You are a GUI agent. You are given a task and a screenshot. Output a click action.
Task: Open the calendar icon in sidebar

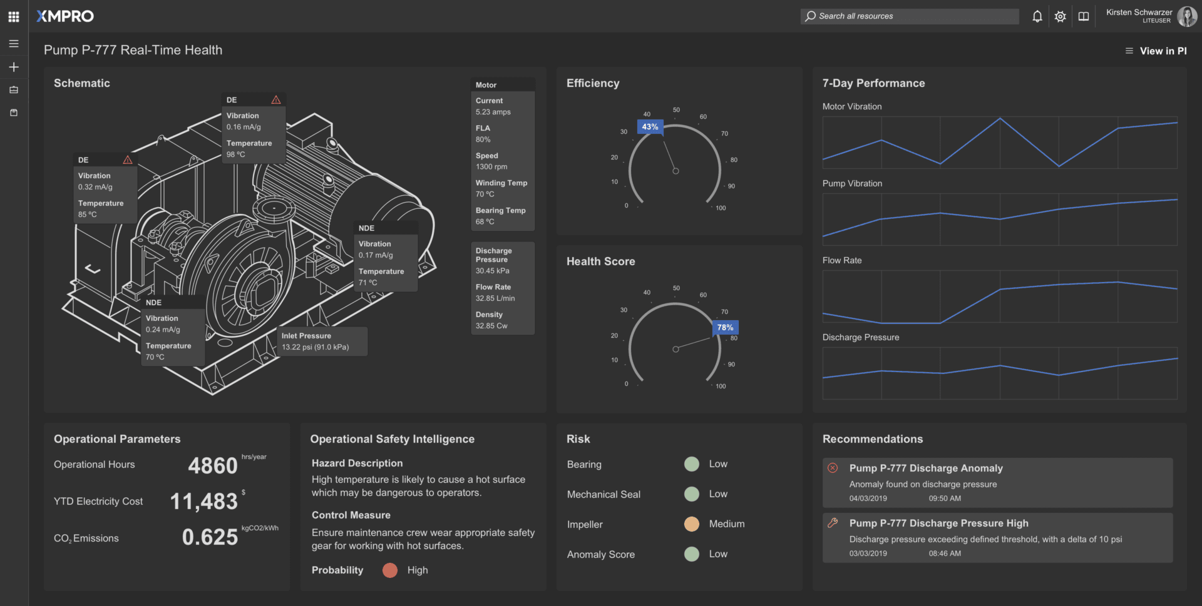point(14,113)
